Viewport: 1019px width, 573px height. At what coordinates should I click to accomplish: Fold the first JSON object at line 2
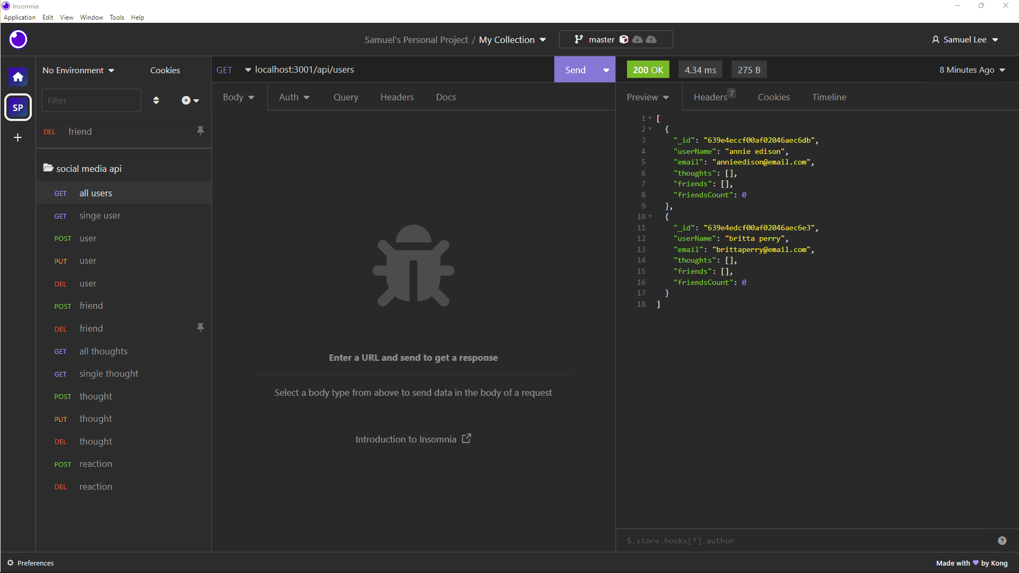click(x=650, y=129)
